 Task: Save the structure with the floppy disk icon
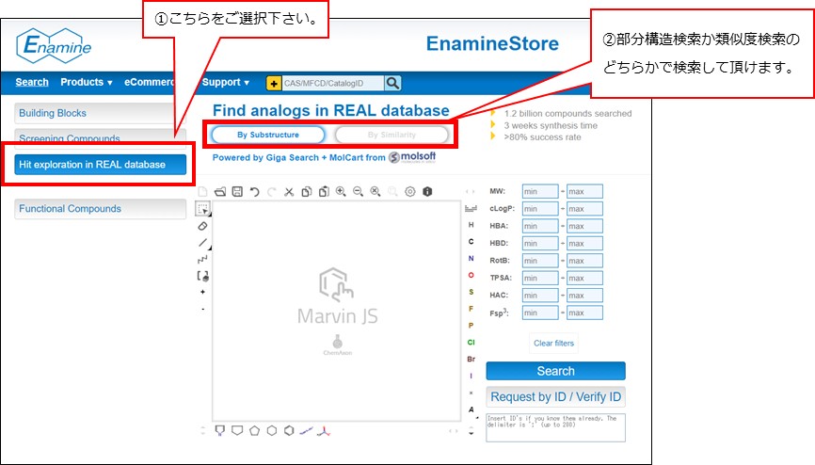pos(237,191)
